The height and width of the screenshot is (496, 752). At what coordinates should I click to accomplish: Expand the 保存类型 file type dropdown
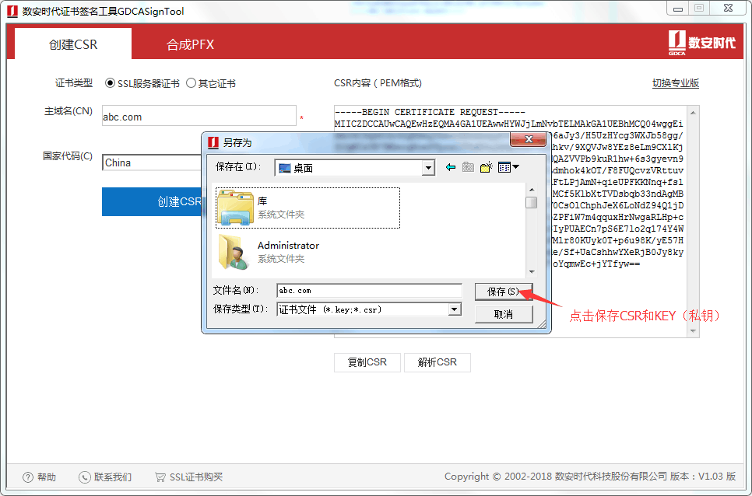pyautogui.click(x=454, y=309)
